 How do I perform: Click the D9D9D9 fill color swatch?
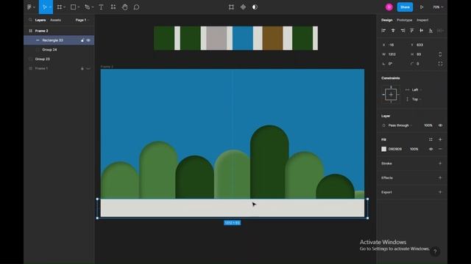click(x=383, y=149)
